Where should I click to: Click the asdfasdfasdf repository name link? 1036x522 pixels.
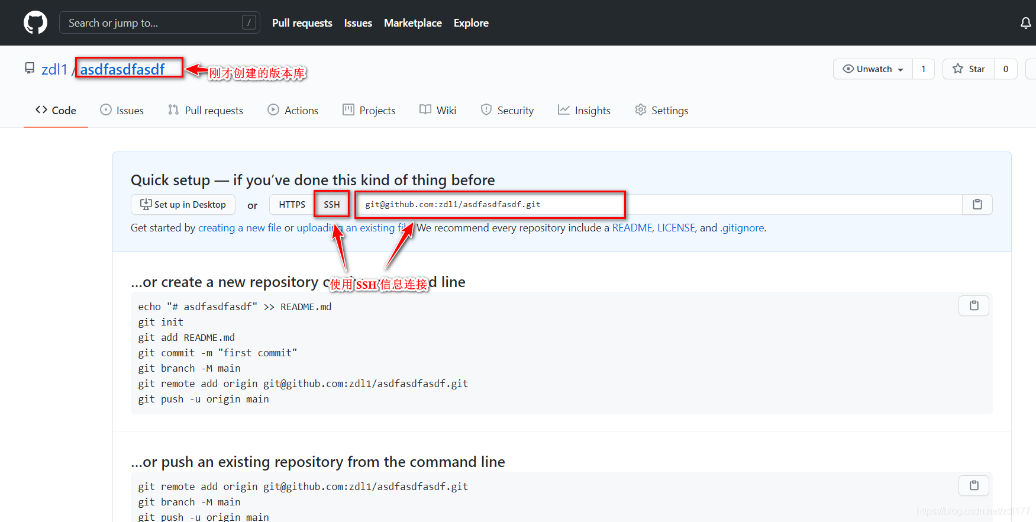[x=122, y=69]
